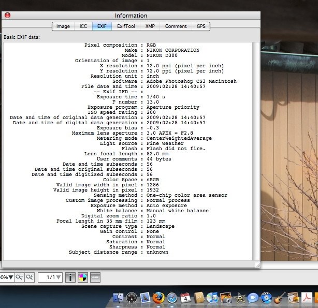Click the zoom in magnifier icon

click(30, 277)
